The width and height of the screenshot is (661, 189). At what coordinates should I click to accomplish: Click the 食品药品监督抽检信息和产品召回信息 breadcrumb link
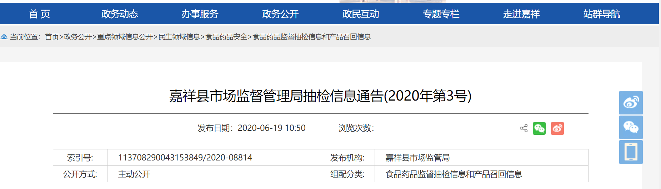(x=312, y=37)
